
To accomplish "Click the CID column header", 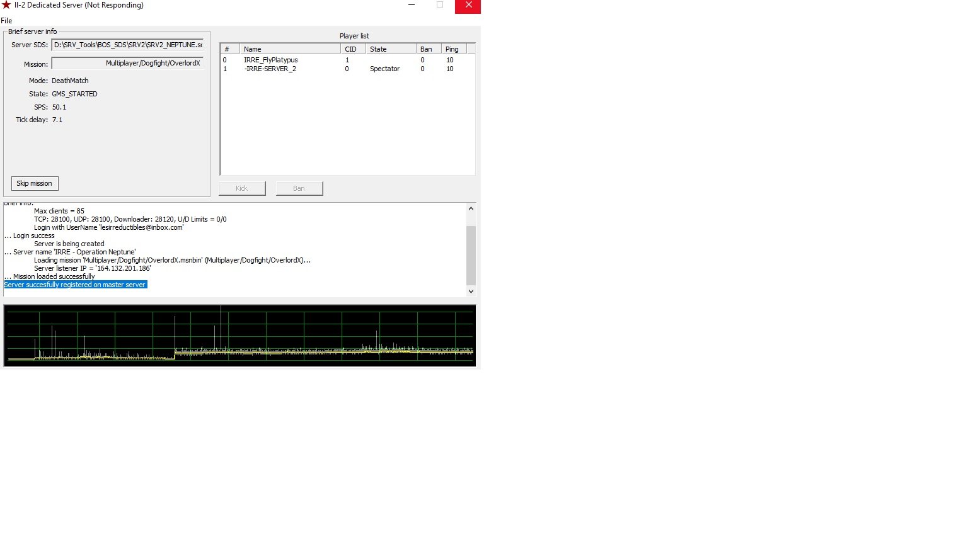I will click(353, 48).
